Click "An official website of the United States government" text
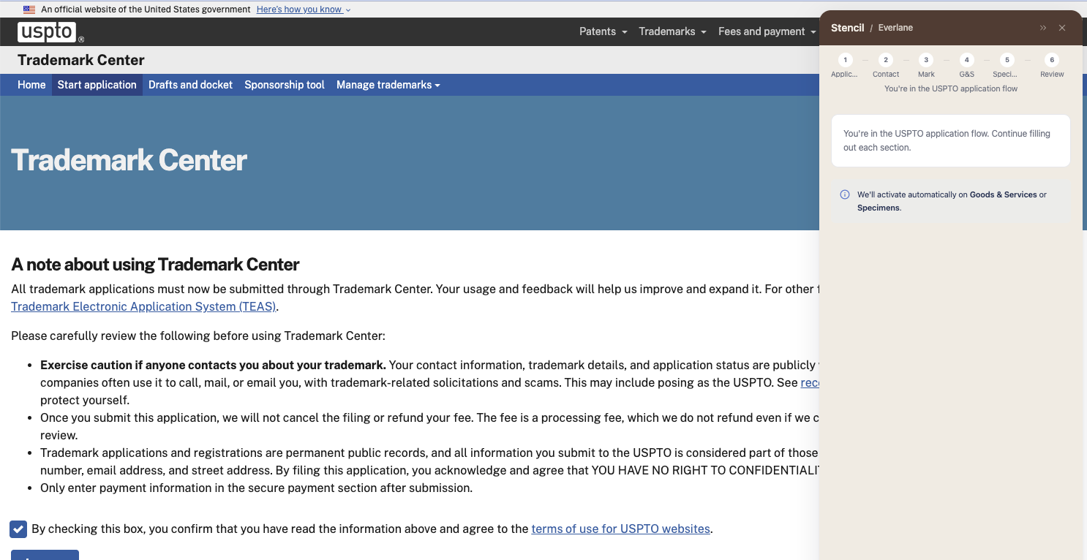Image resolution: width=1087 pixels, height=560 pixels. [146, 10]
